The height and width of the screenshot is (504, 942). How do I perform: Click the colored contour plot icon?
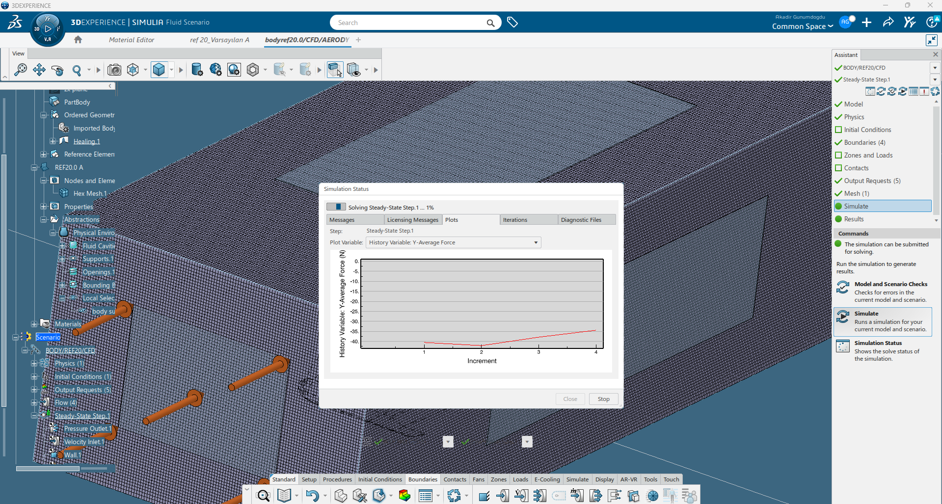point(404,496)
